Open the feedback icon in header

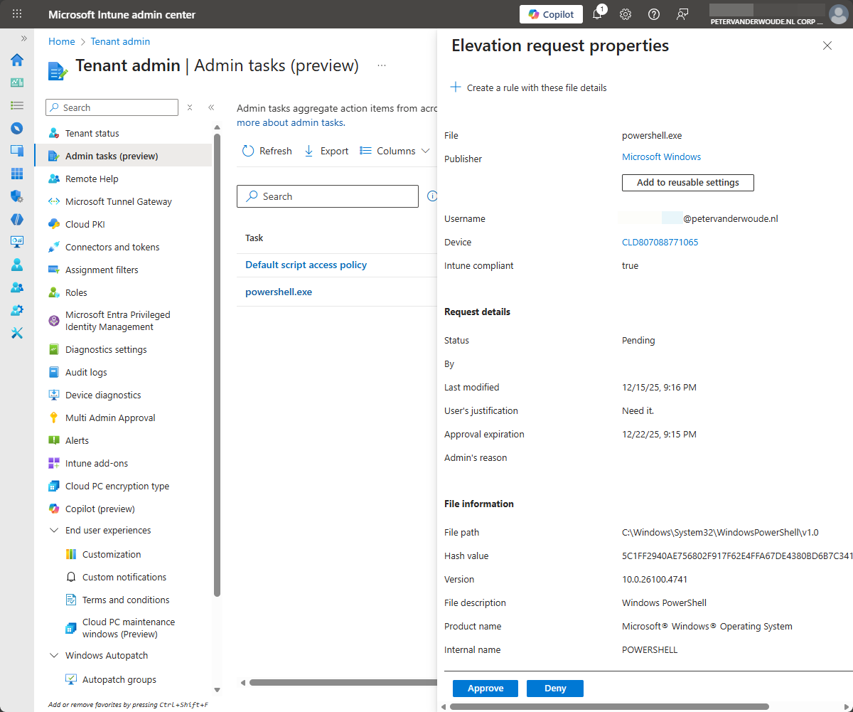pyautogui.click(x=682, y=14)
